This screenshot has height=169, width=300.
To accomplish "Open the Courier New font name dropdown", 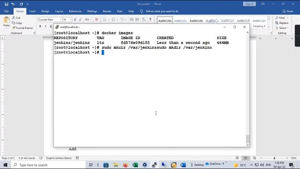I will [60, 20].
